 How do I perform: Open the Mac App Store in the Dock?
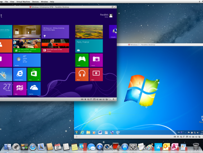(125, 147)
